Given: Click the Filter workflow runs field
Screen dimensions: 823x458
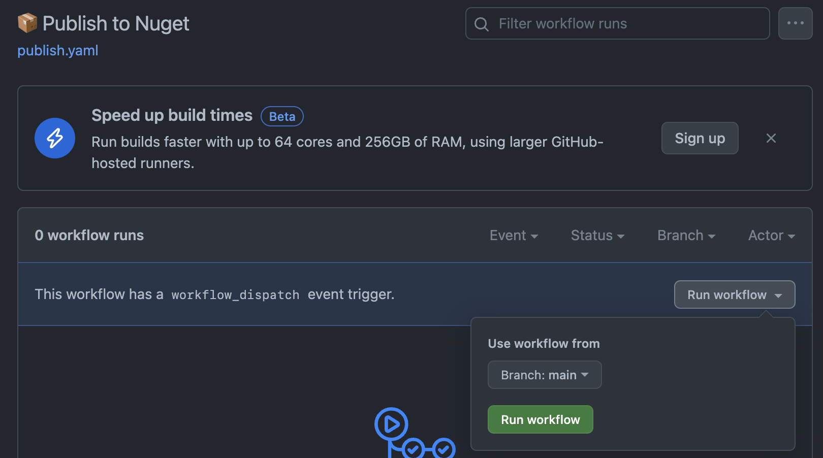Looking at the screenshot, I should click(617, 23).
